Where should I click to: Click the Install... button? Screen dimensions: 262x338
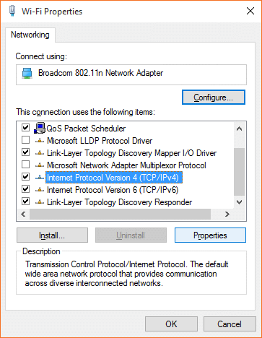coord(52,235)
